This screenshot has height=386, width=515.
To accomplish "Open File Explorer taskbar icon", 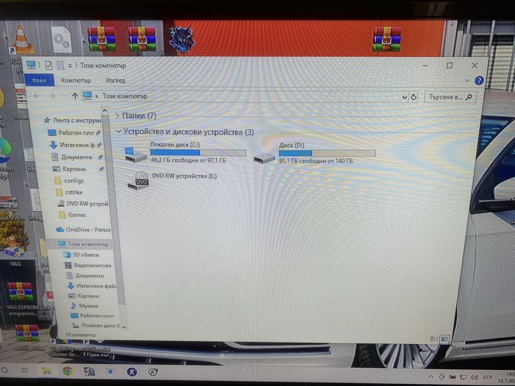I will (46, 371).
